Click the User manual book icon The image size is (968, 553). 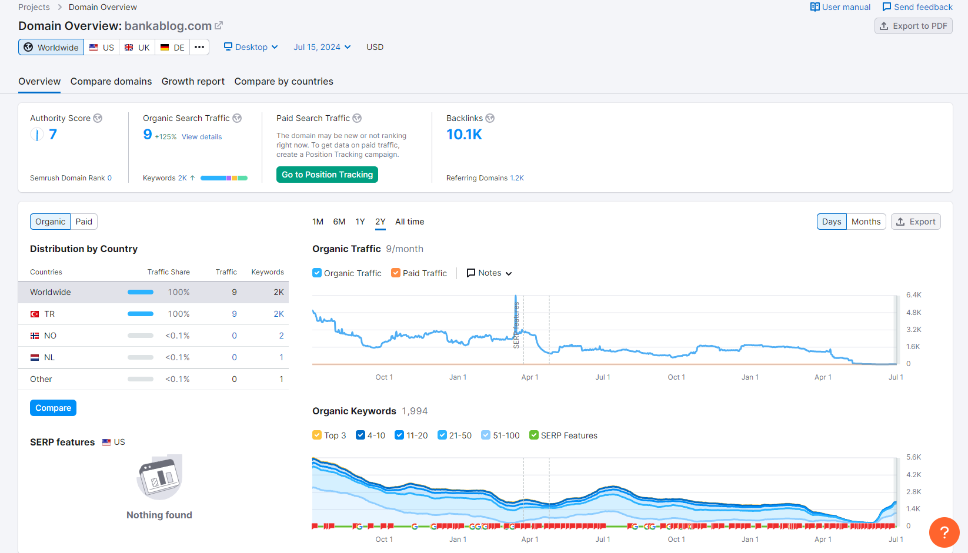click(x=815, y=7)
